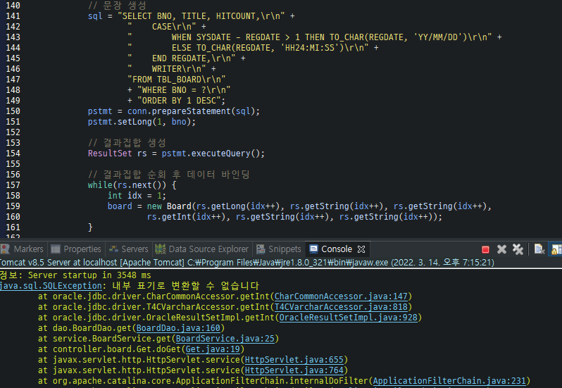This screenshot has height=388, width=562.
Task: Click the 결과집합 생성 comment line
Action: [127, 143]
